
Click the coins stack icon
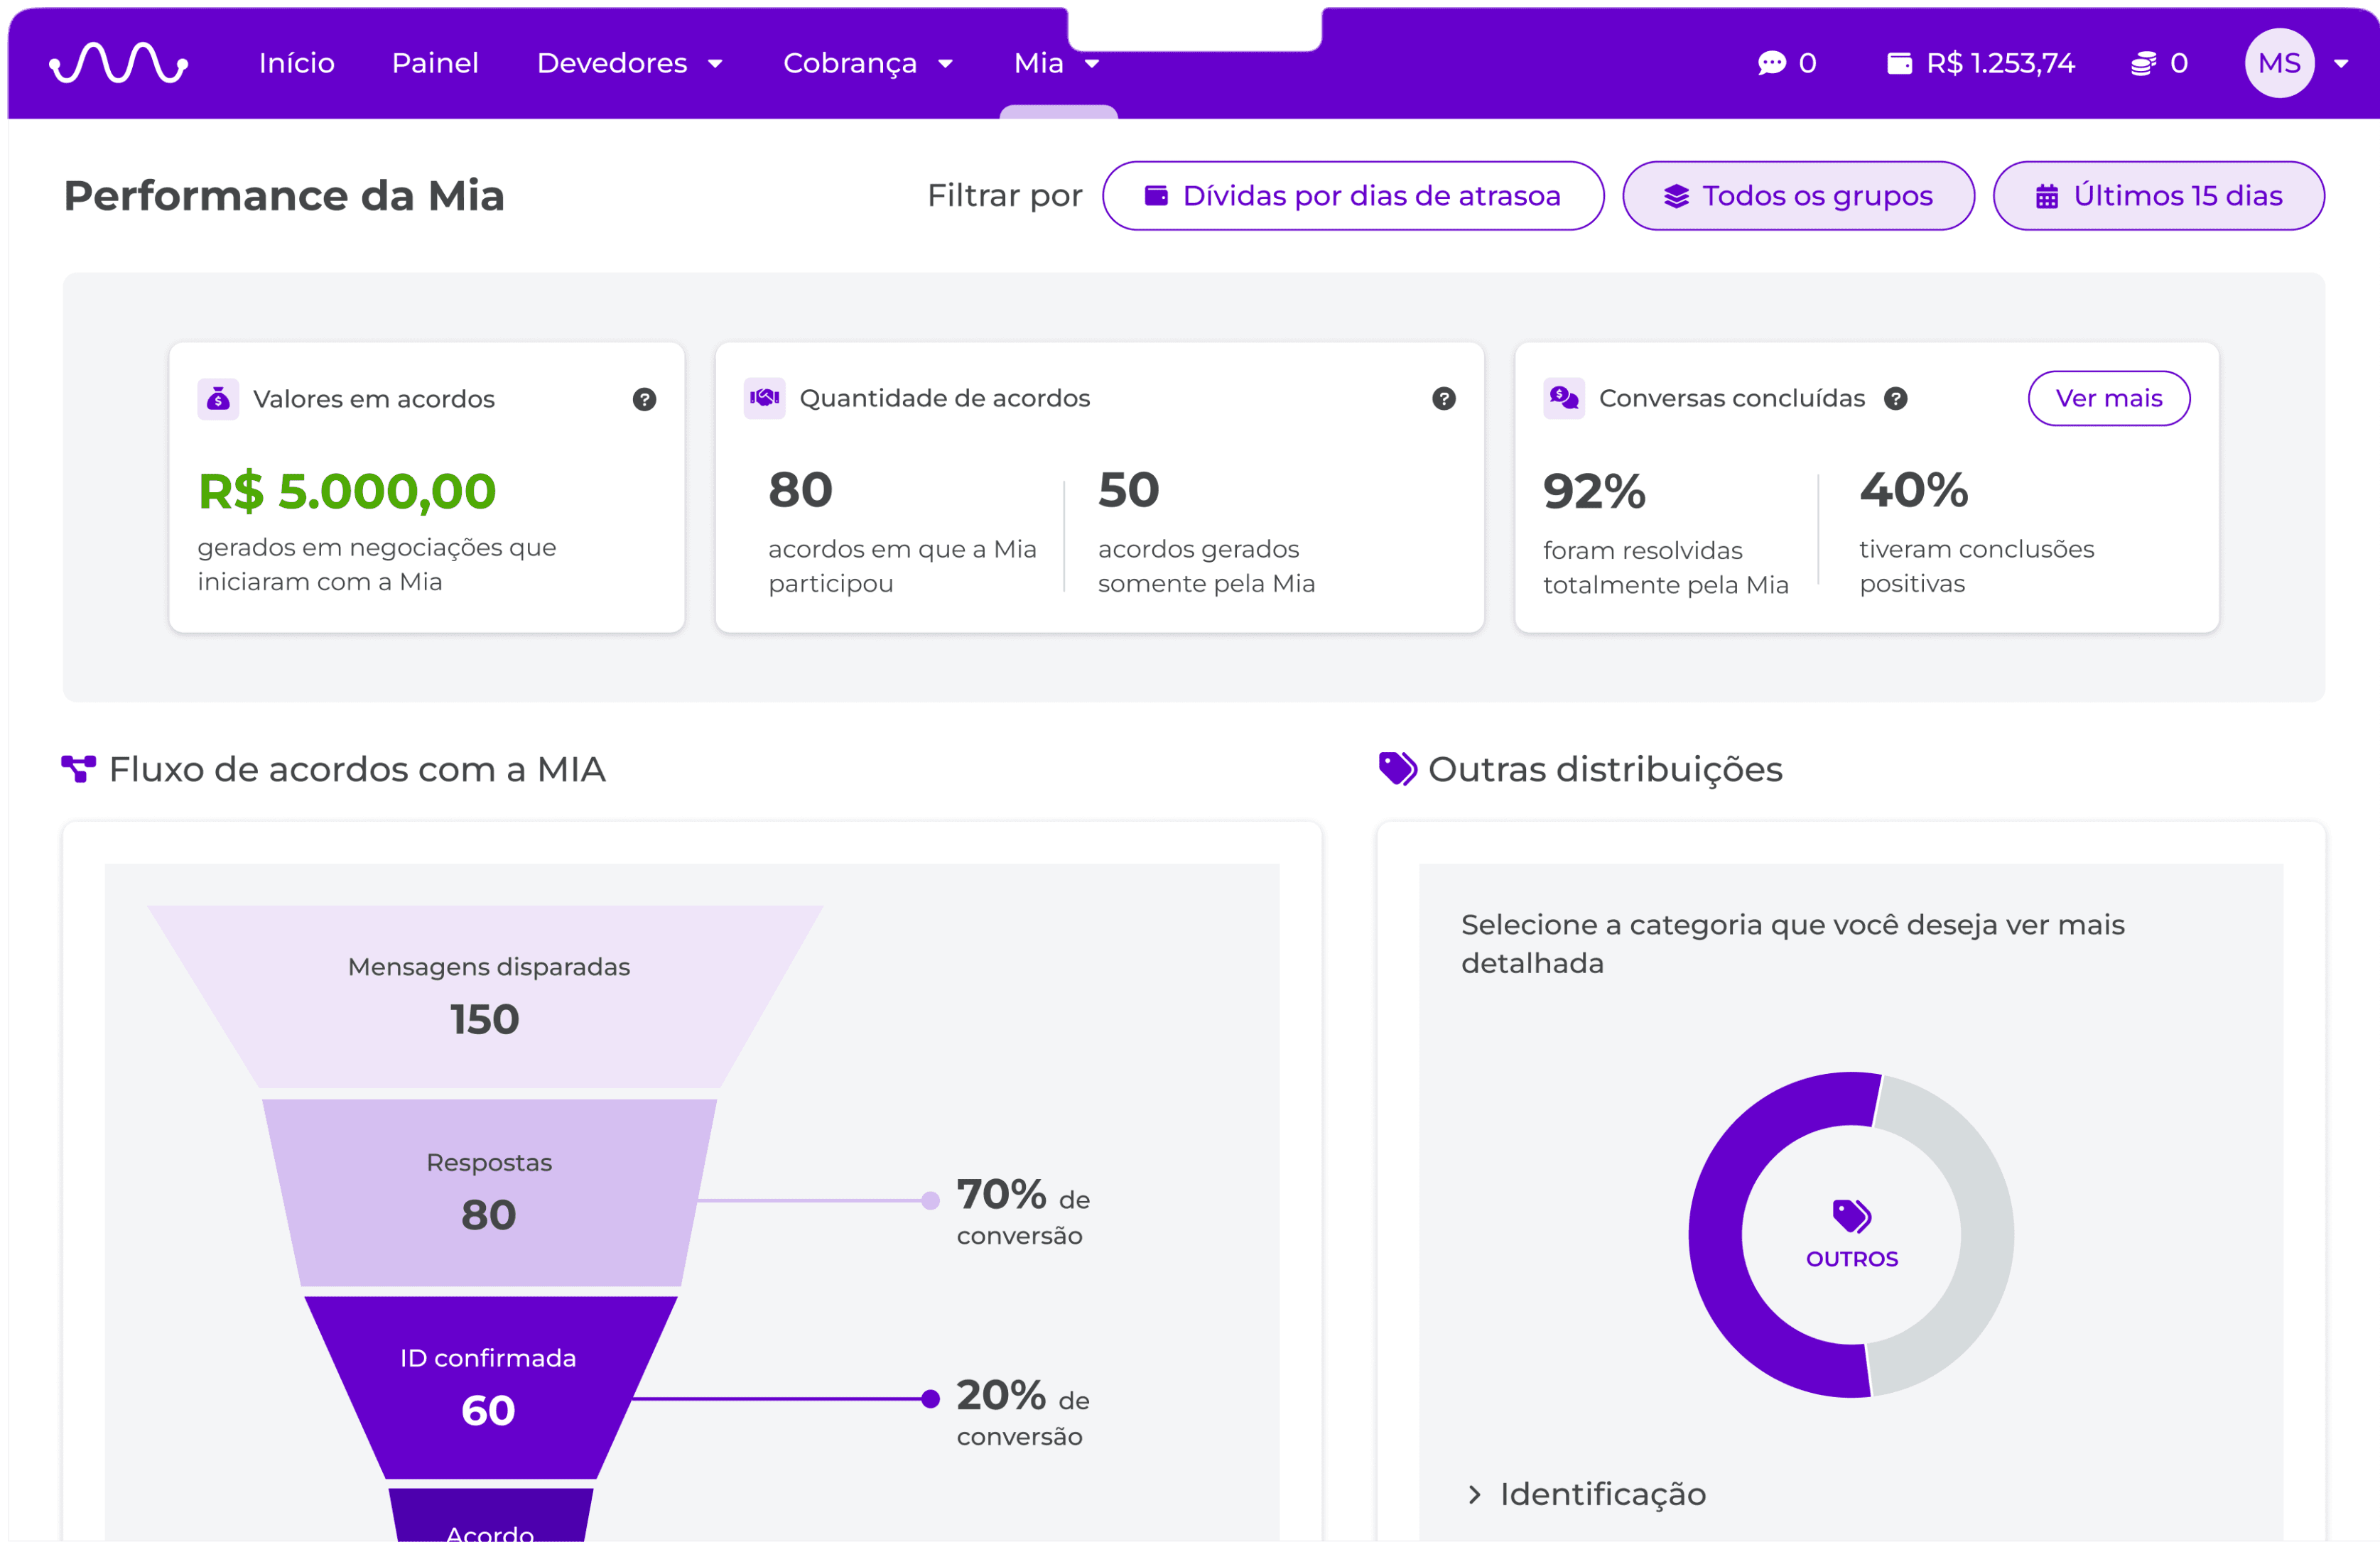[2143, 64]
